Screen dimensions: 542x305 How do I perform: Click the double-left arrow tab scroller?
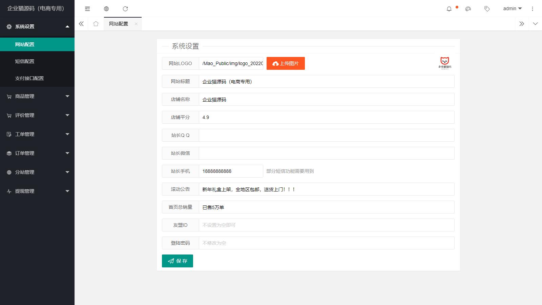click(81, 24)
